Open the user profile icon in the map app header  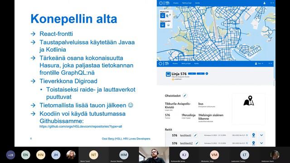[265, 3]
